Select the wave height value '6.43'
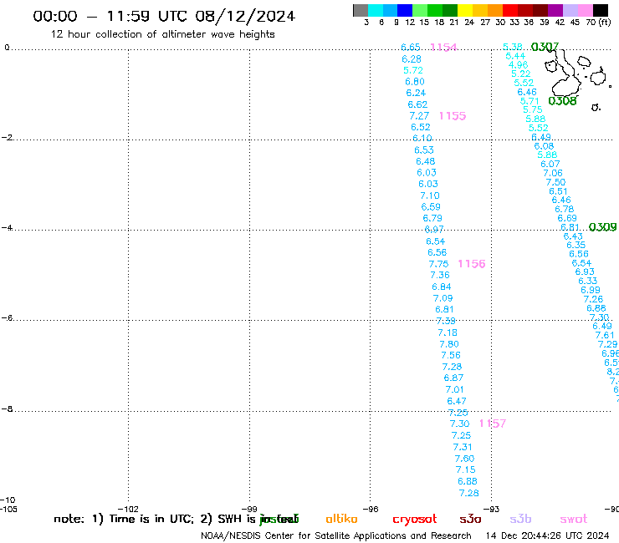This screenshot has height=543, width=619. (x=573, y=236)
